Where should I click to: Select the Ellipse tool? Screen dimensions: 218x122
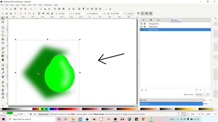pos(3,31)
